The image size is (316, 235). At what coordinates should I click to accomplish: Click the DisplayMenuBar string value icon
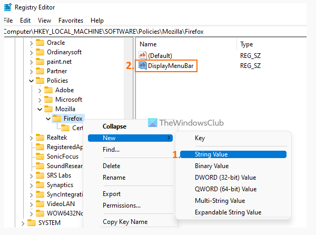click(143, 66)
